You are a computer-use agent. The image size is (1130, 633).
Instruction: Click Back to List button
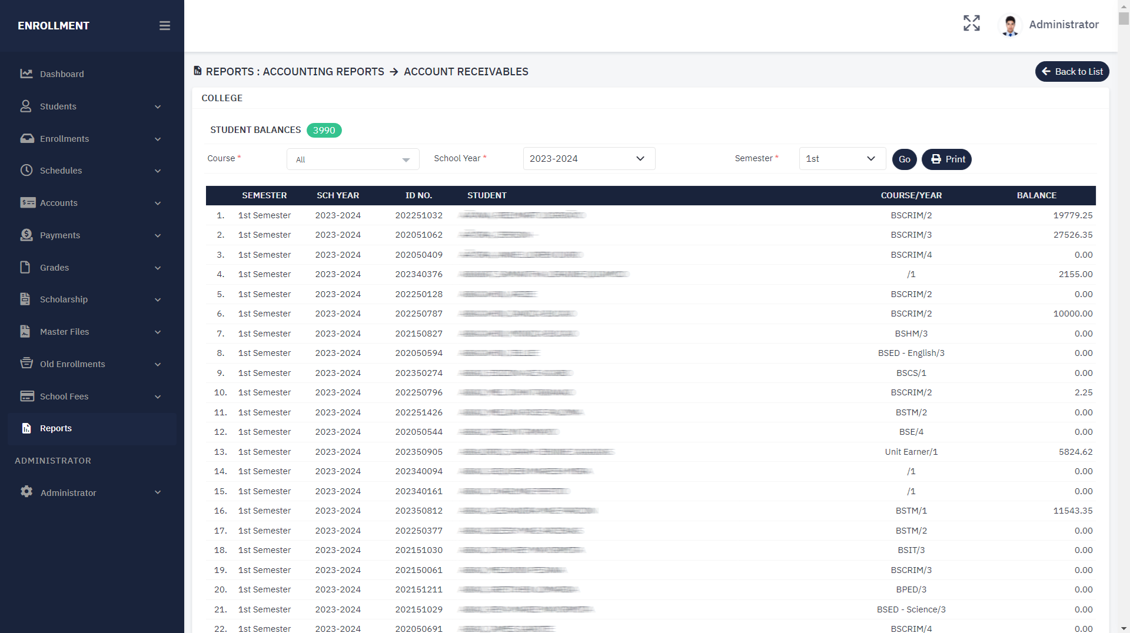click(1072, 72)
